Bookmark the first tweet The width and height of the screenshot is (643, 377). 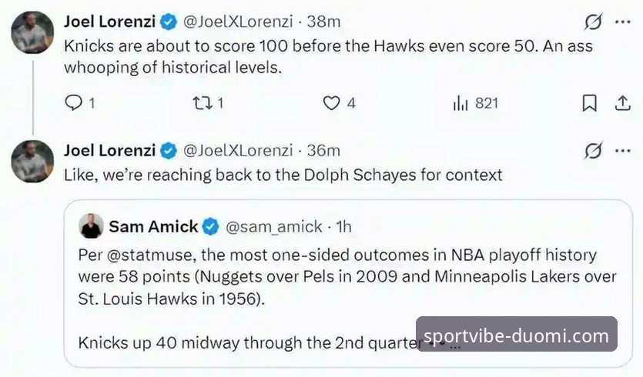coord(589,103)
